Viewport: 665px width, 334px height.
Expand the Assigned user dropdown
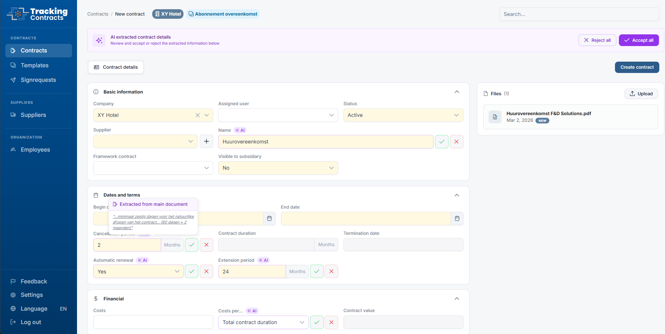point(277,115)
